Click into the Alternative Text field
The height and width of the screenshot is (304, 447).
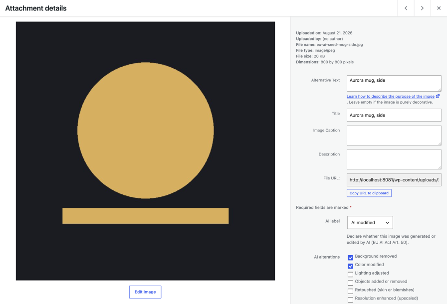[394, 83]
